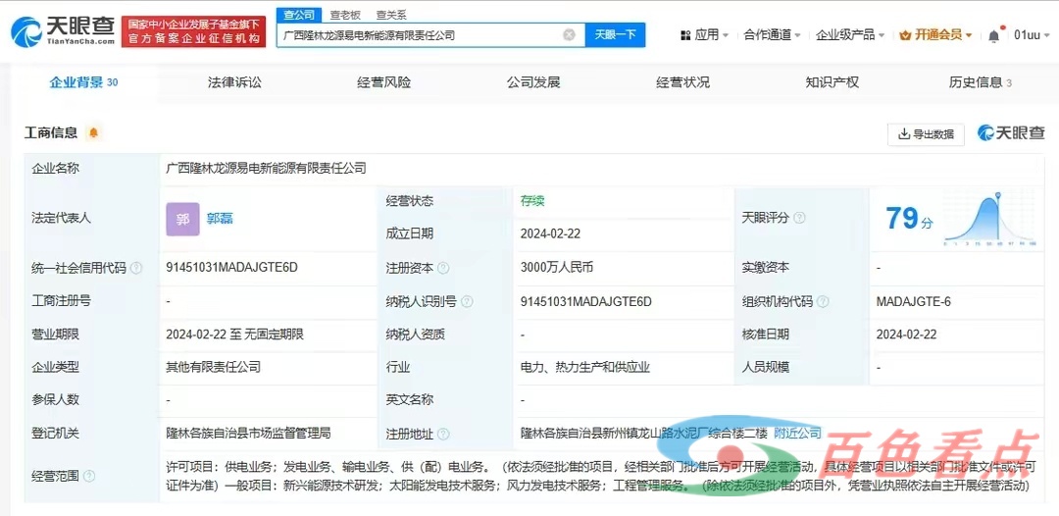Viewport: 1059px width, 516px height.
Task: Switch to 历史信息 tab
Action: (x=980, y=83)
